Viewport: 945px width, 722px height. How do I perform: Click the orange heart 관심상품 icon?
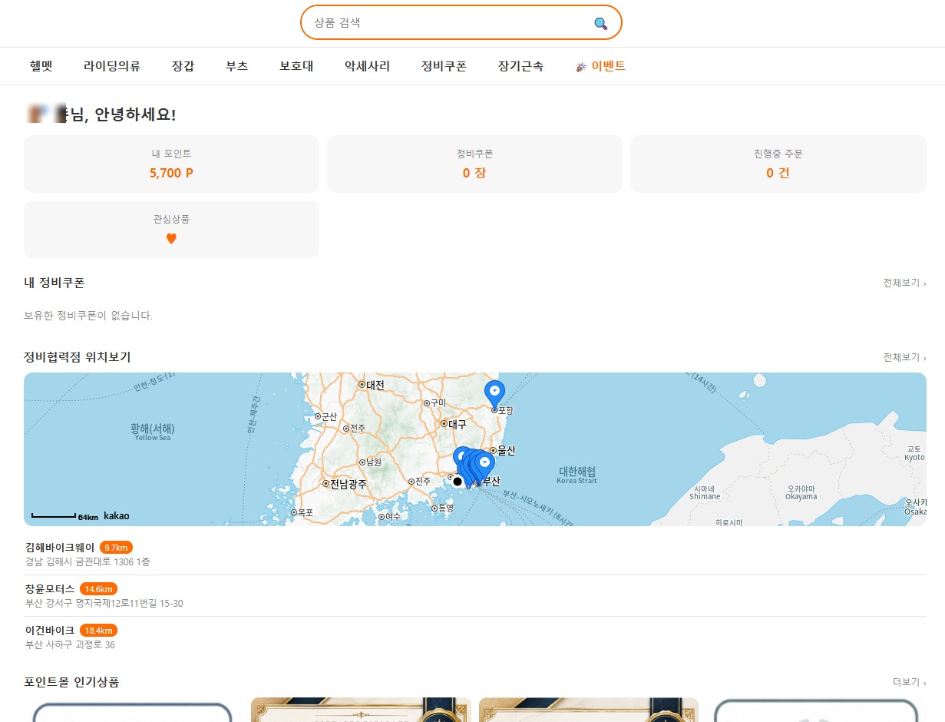tap(171, 239)
